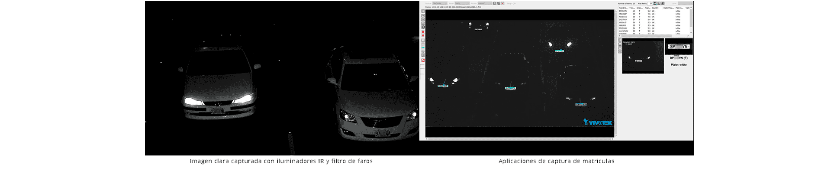Delete profile using the red X icon
The height and width of the screenshot is (173, 831).
pyautogui.click(x=502, y=3)
